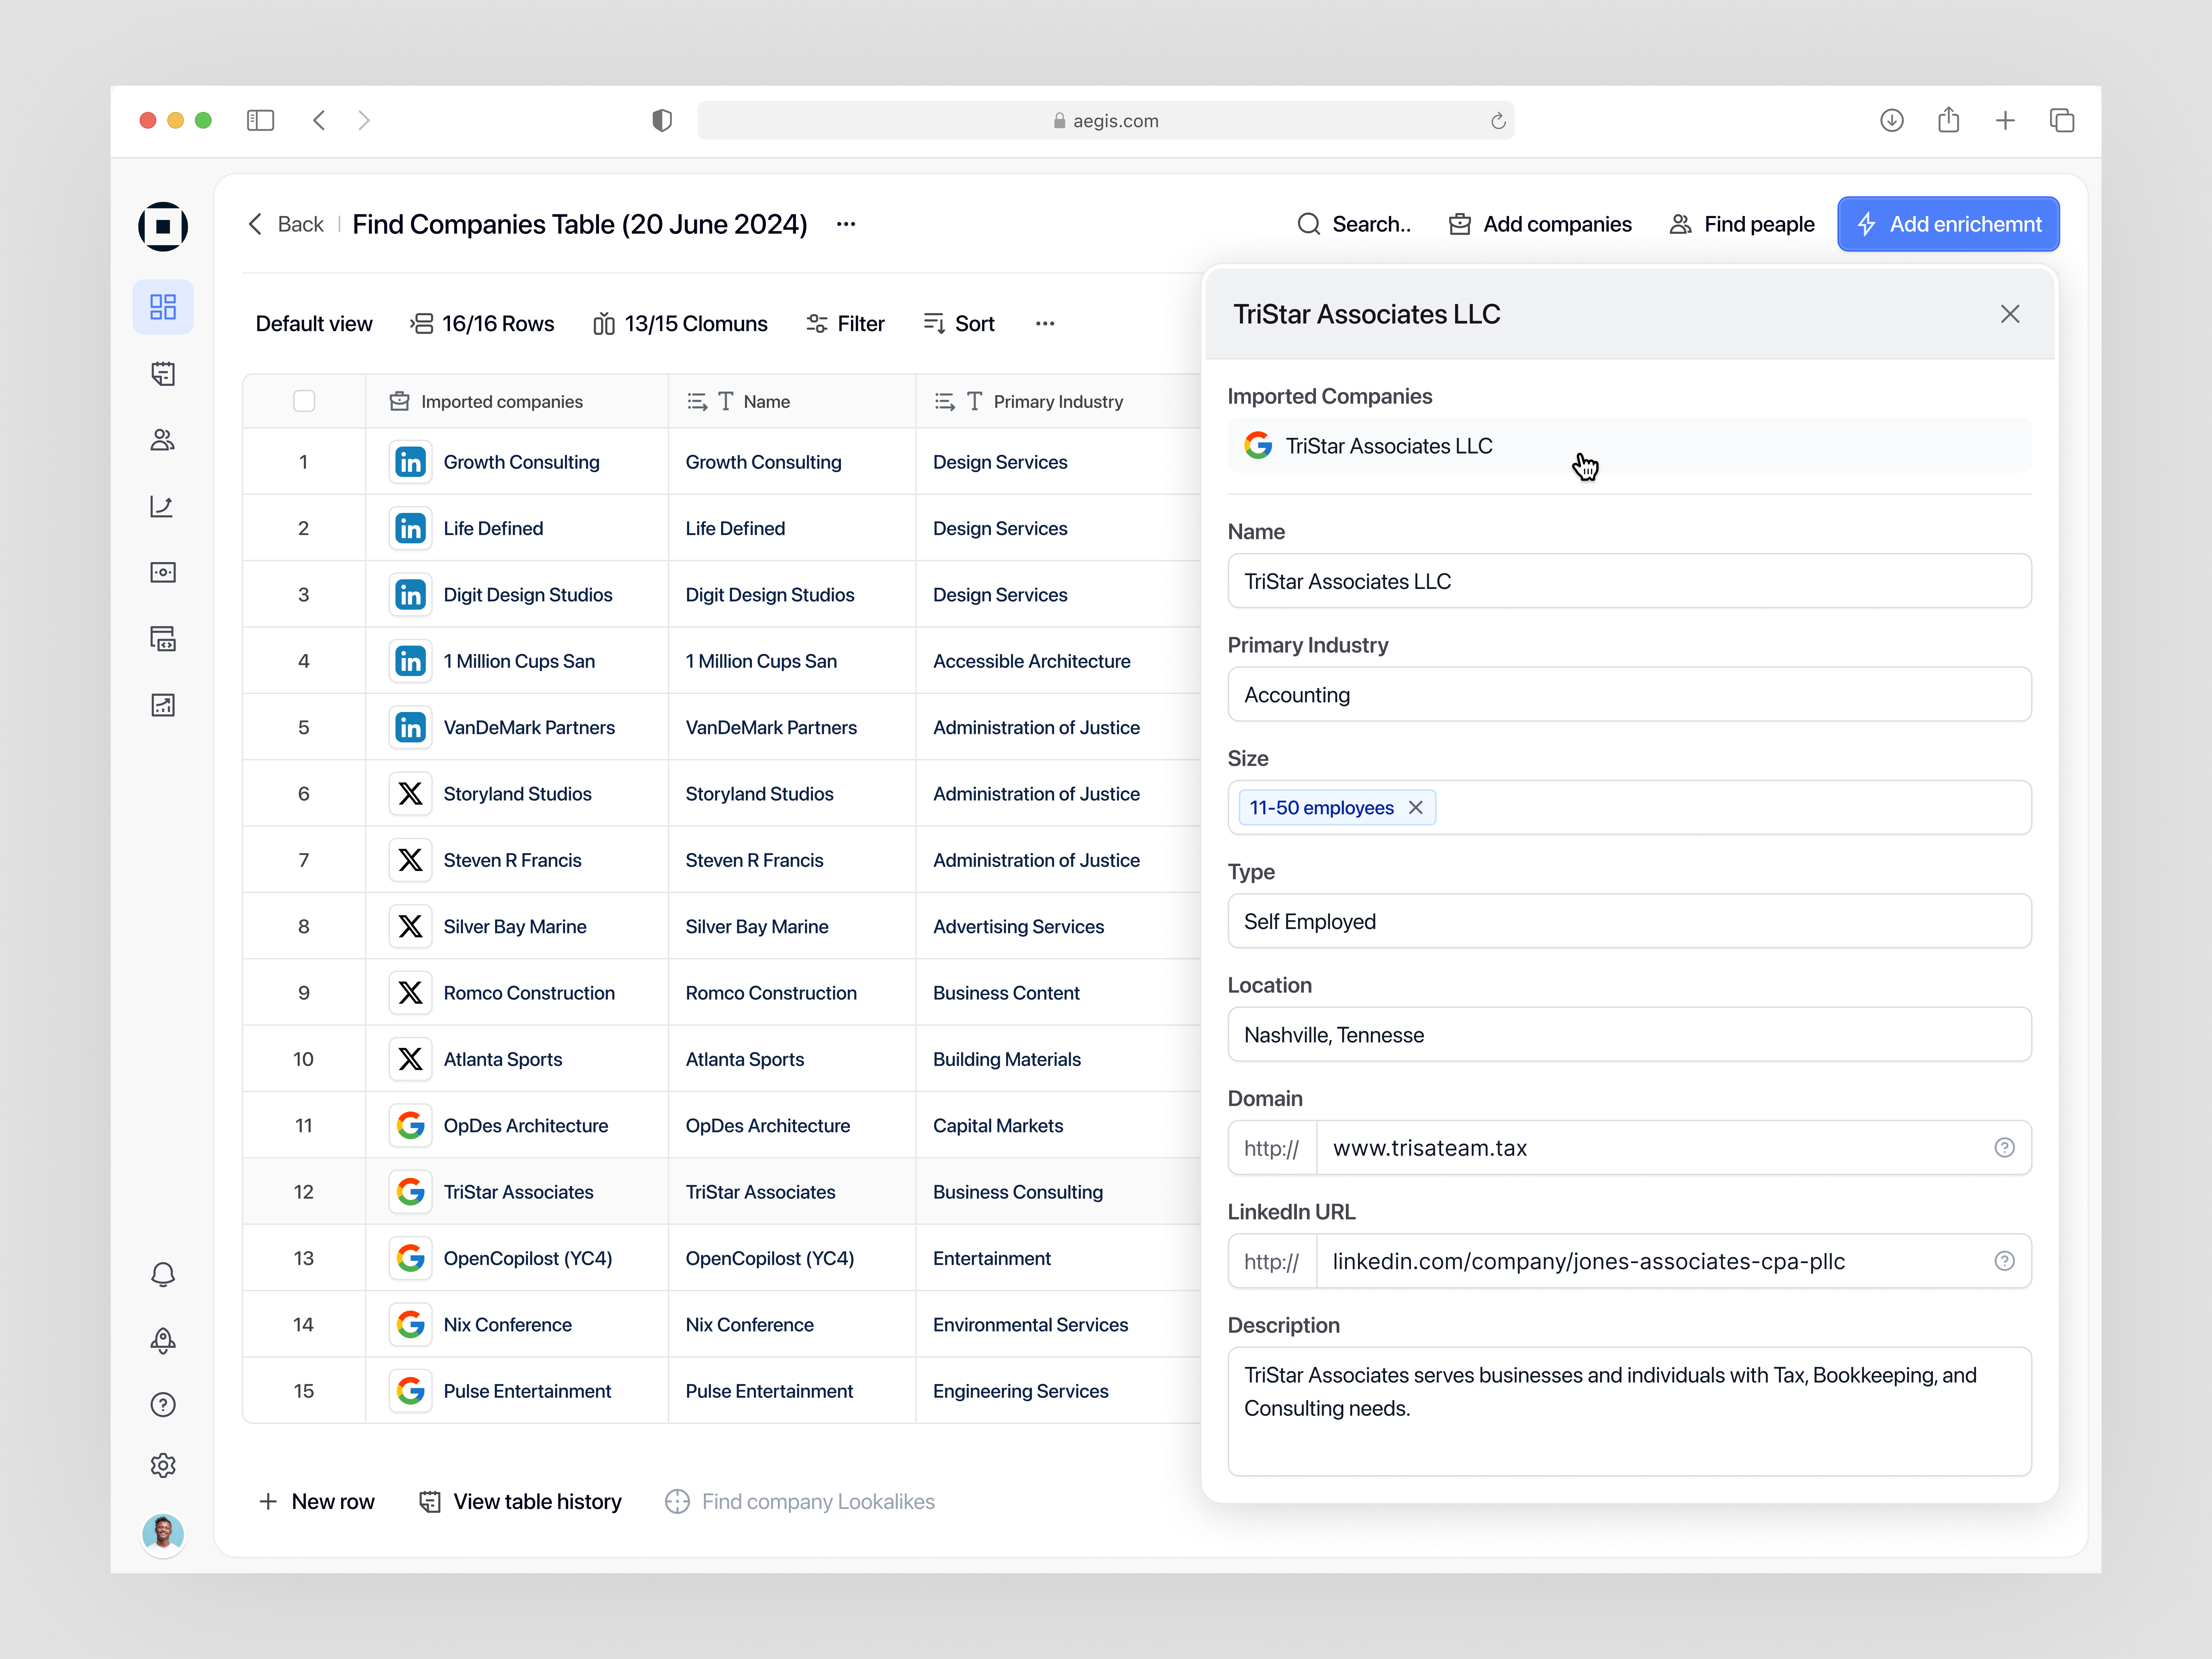2212x1659 pixels.
Task: Click the Add enrichemnt button
Action: point(1948,224)
